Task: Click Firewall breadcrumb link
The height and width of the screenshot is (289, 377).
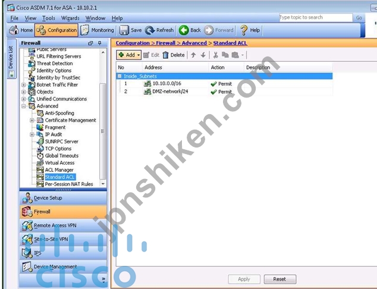Action: (x=166, y=43)
